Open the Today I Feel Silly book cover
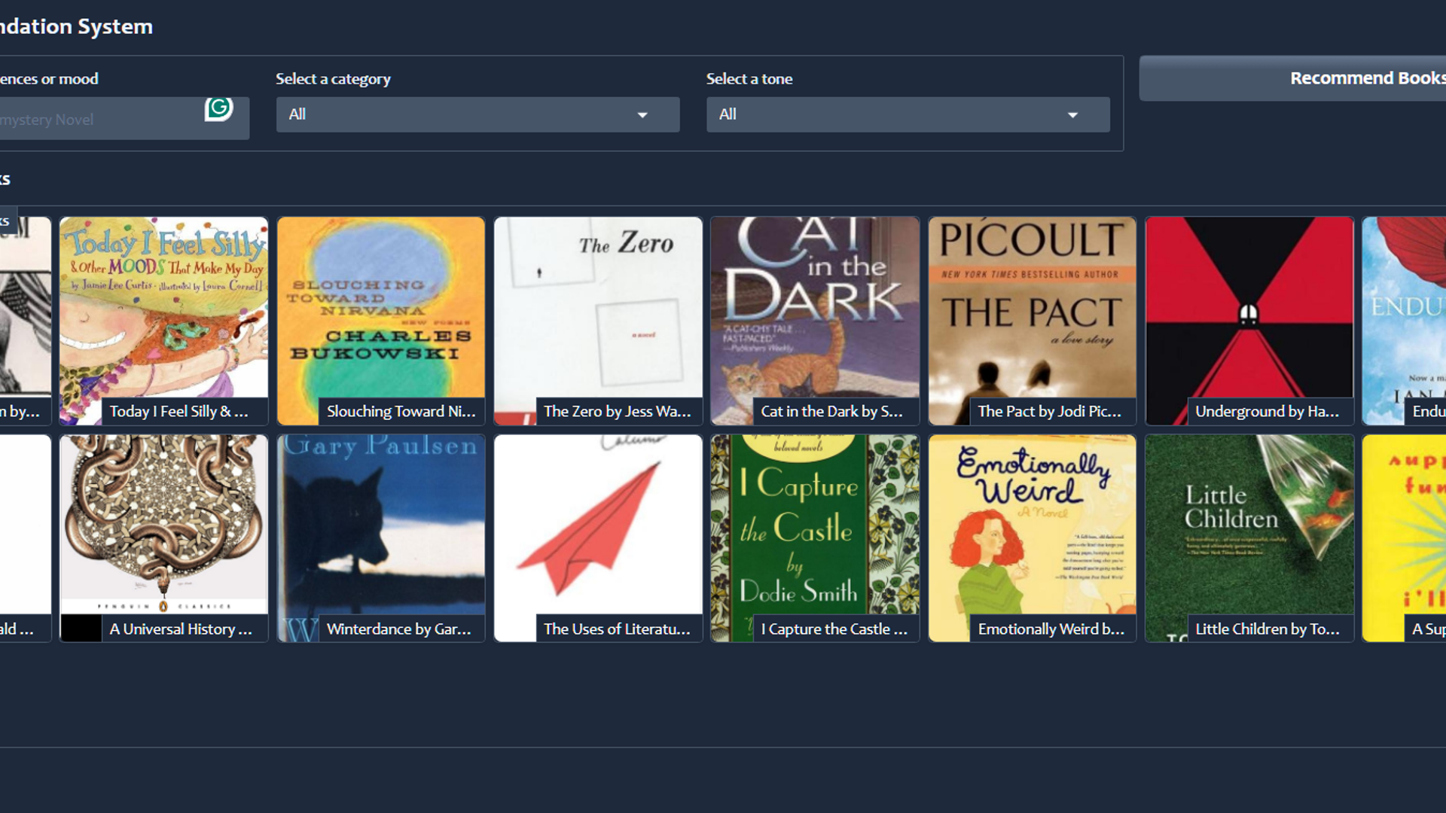 [163, 321]
